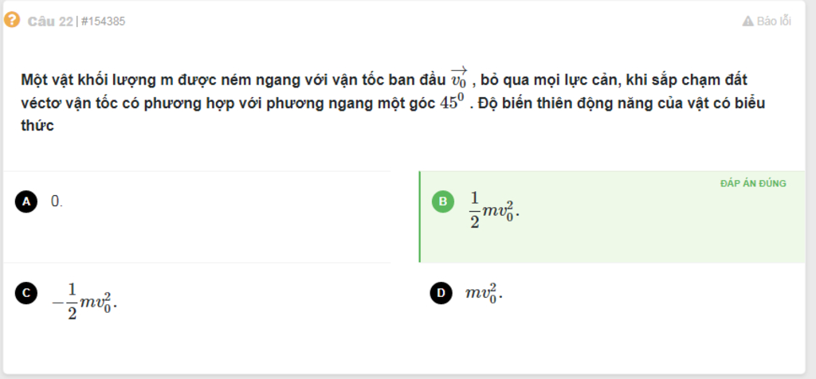816x379 pixels.
Task: Select the black C answer circle
Action: point(26,293)
